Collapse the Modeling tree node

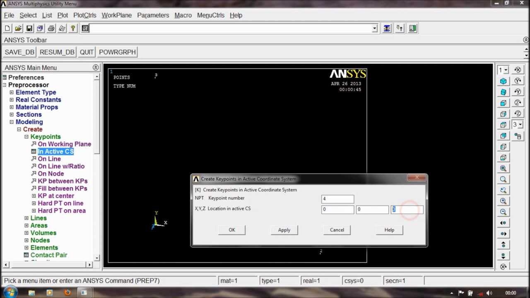12,122
